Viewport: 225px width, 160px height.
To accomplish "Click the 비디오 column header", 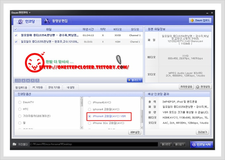I will click(x=117, y=29).
